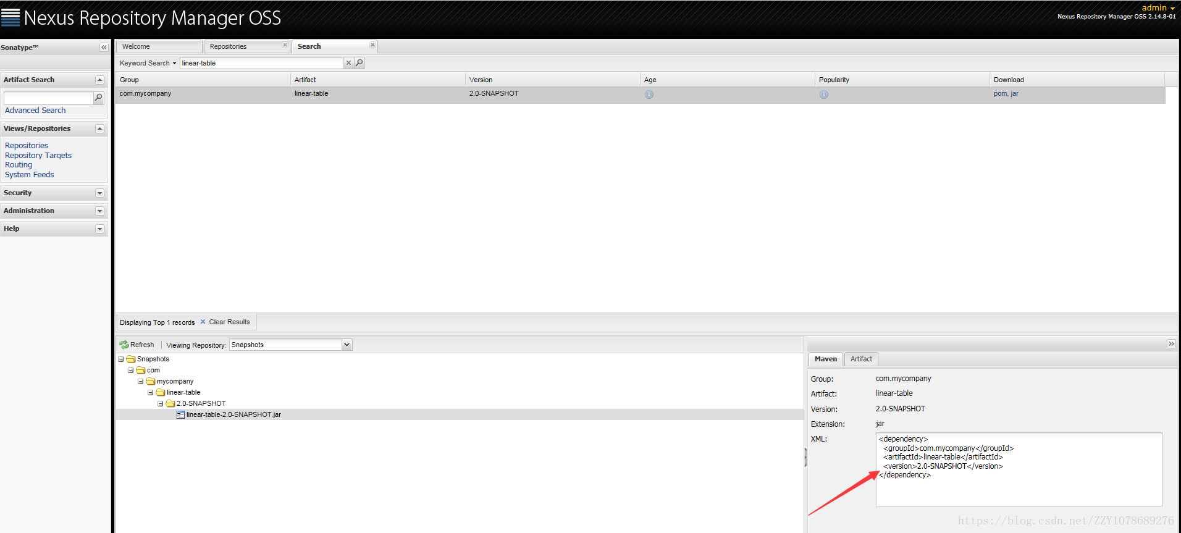
Task: Collapse the com folder tree node
Action: click(131, 371)
